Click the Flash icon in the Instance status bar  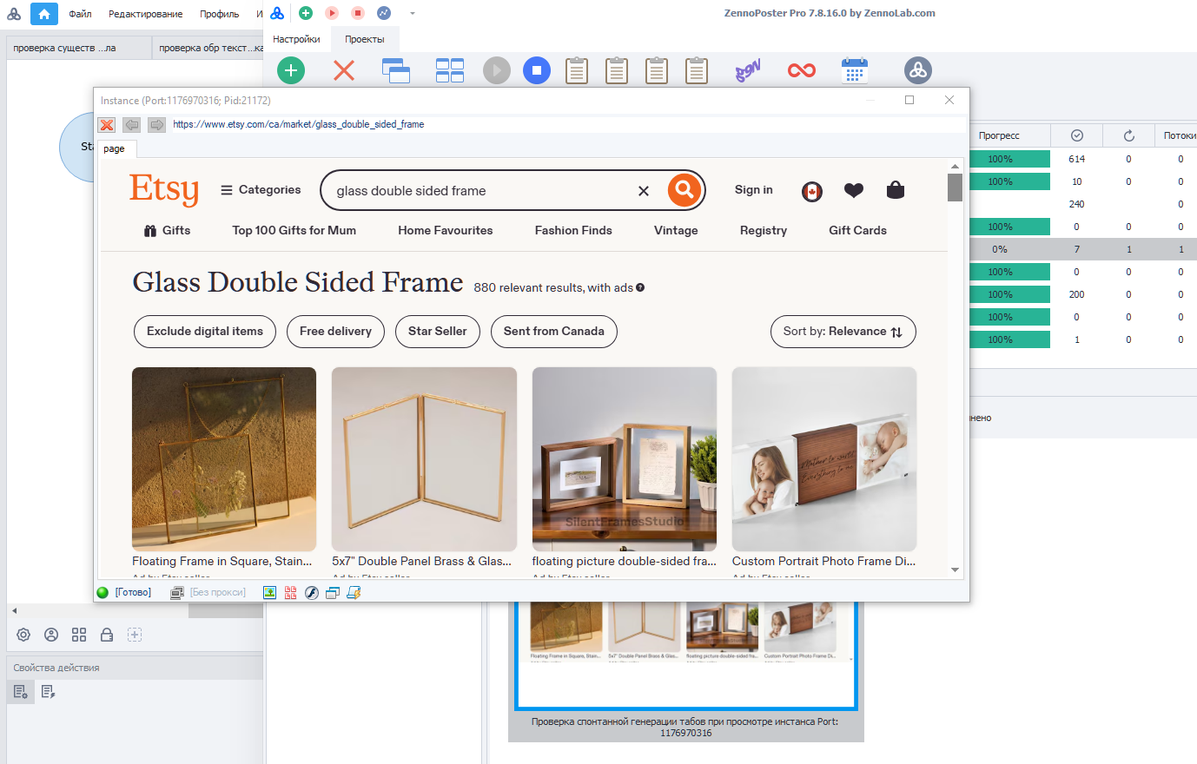311,593
